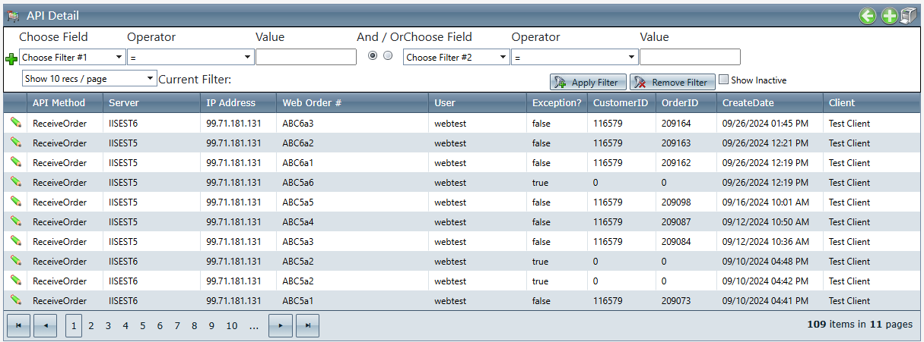Screen dimensions: 924x342
Task: Click the green plus icon beside Filter #1
Action: (x=11, y=59)
